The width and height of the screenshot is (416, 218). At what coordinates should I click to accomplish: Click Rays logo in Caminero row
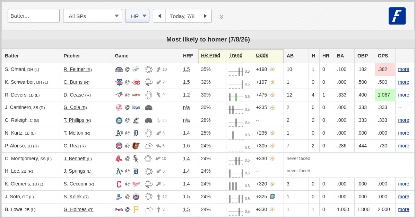(x=136, y=108)
